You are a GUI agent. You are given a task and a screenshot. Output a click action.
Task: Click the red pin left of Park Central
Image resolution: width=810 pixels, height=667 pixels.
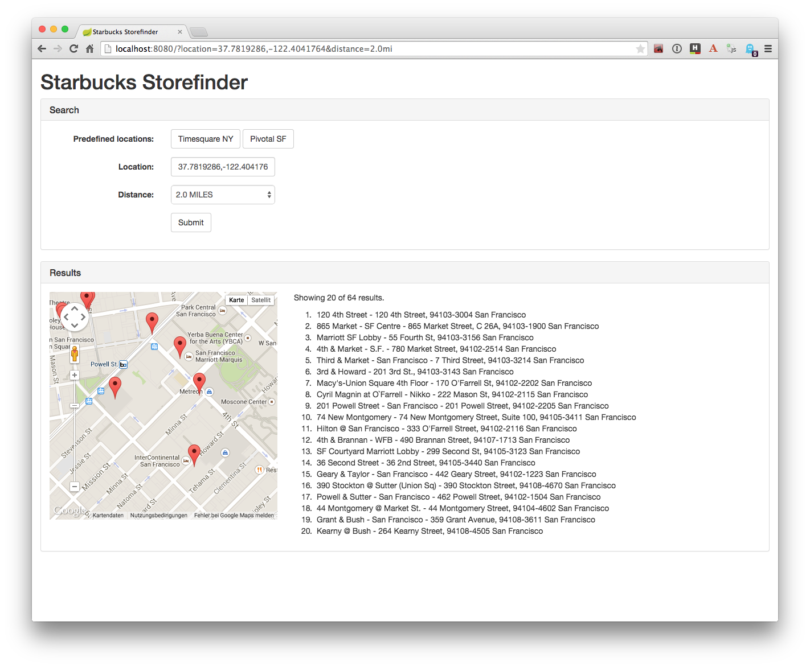152,323
